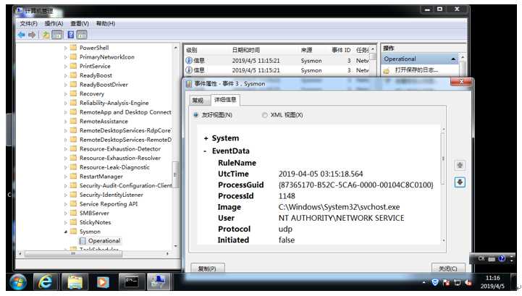Click the svchost.exe Image path value

tap(340, 207)
